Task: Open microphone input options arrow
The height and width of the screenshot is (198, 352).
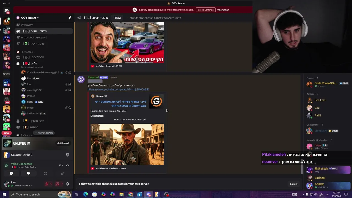Action: [x=51, y=184]
